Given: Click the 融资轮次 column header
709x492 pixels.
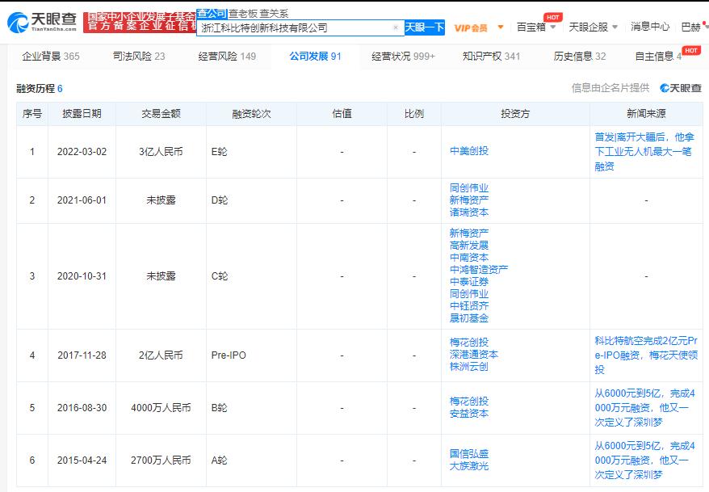Looking at the screenshot, I should [x=251, y=113].
